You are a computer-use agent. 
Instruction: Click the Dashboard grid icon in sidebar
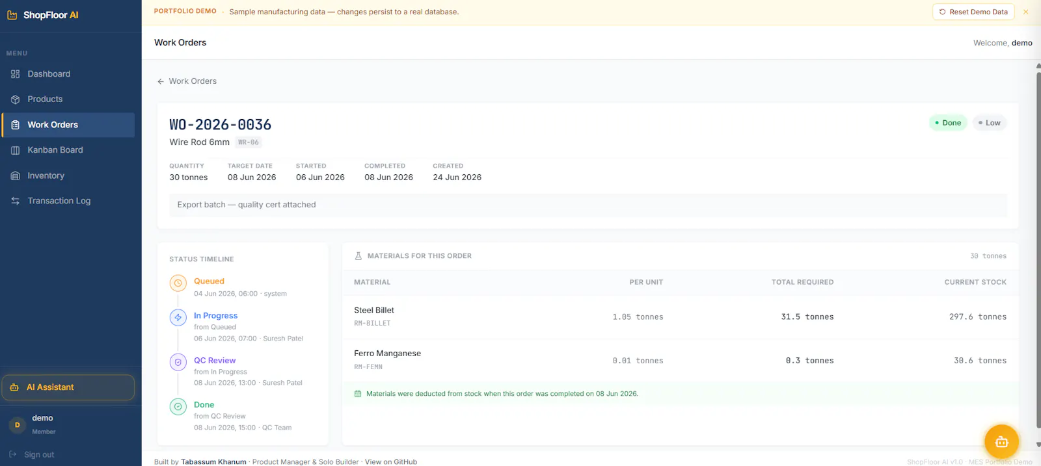click(16, 74)
